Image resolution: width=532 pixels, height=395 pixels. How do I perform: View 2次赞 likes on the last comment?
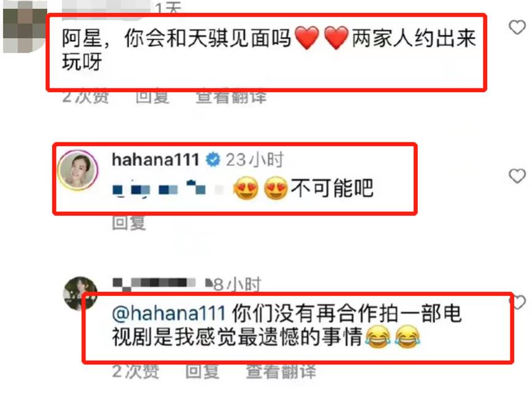click(x=136, y=371)
